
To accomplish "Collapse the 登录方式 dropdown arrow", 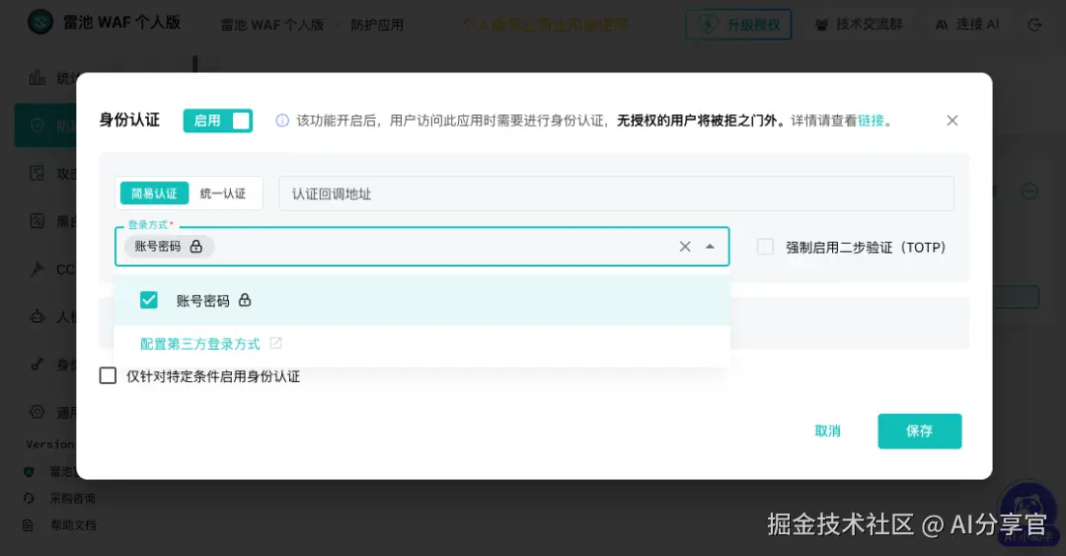I will click(710, 246).
